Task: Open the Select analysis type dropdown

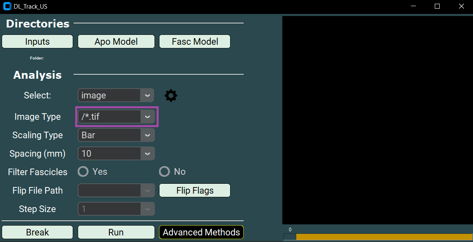Action: 116,96
